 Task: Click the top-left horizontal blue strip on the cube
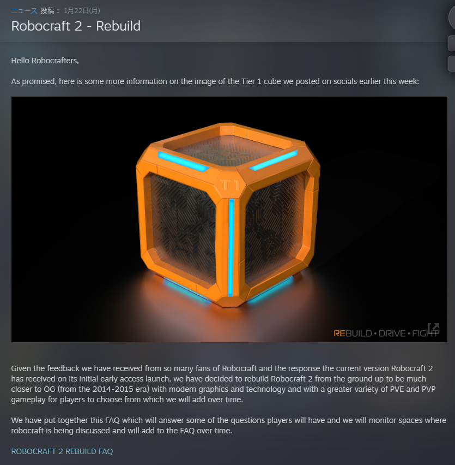pyautogui.click(x=184, y=162)
